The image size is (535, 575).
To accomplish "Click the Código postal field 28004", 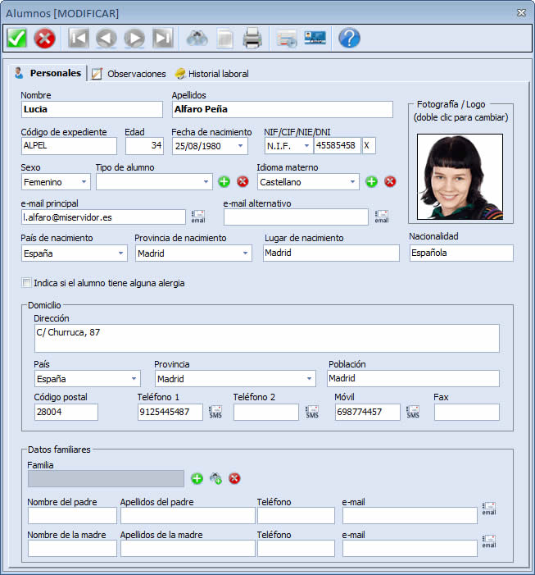I will (x=66, y=412).
